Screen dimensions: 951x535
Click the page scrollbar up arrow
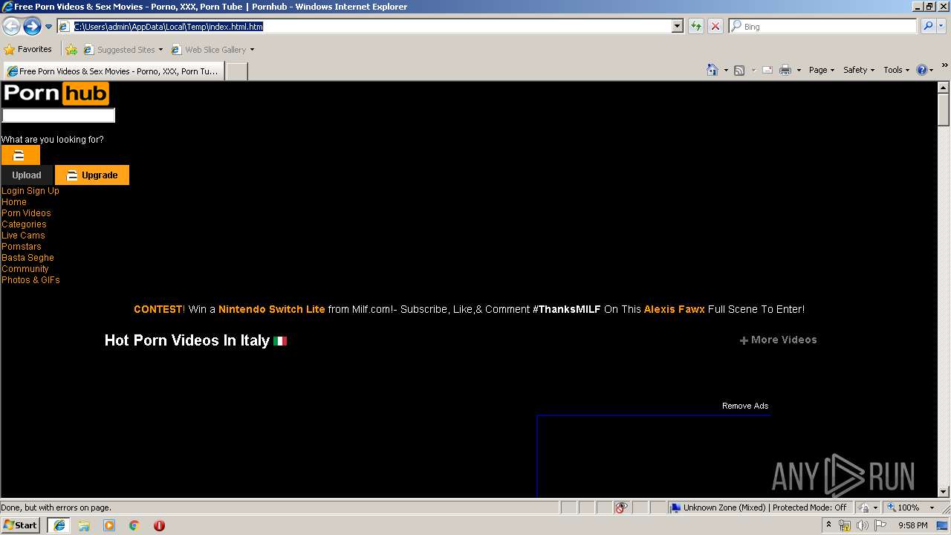[944, 87]
